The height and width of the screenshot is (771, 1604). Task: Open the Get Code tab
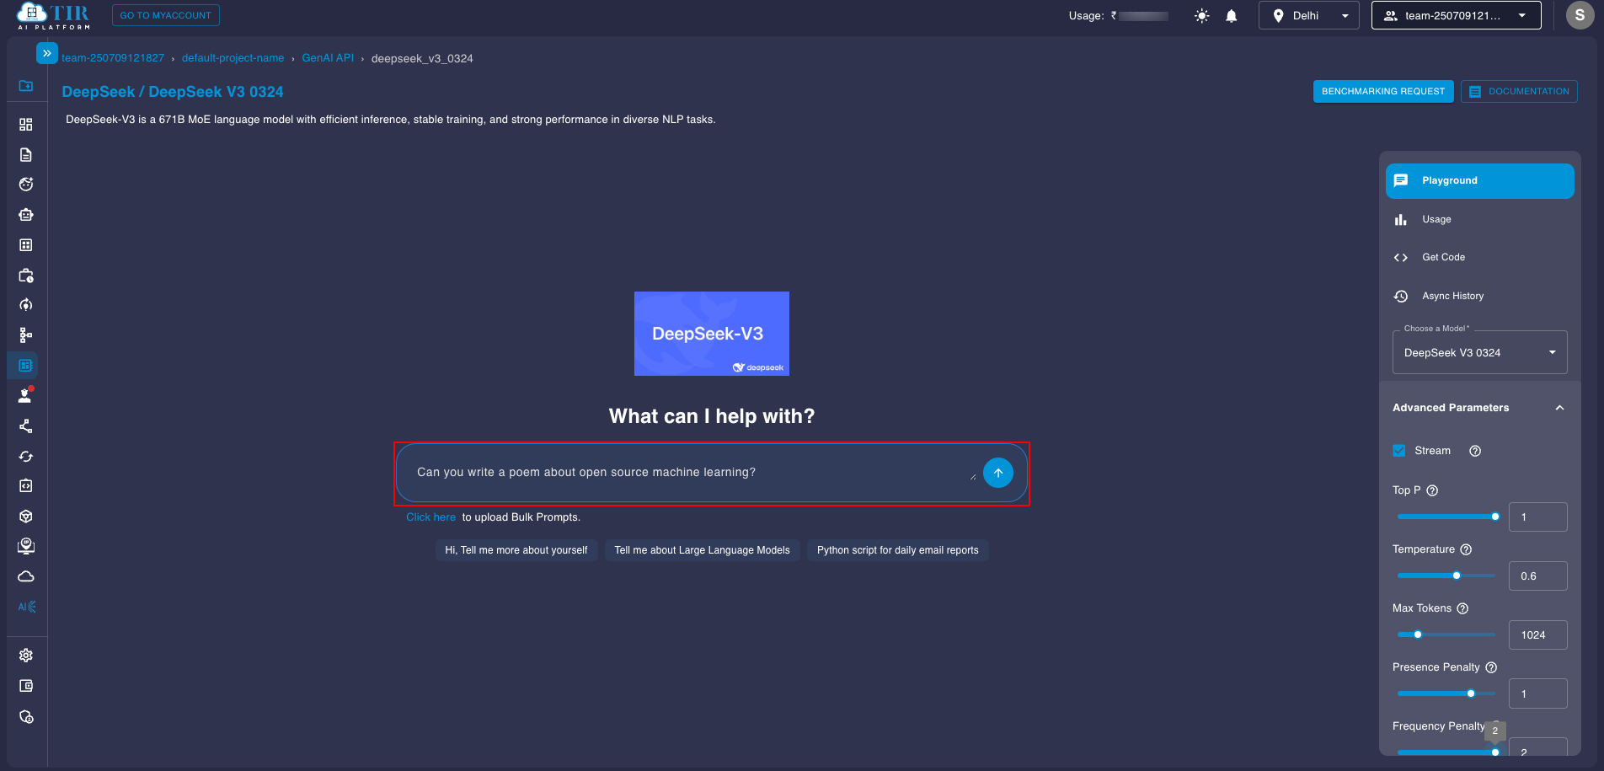point(1443,257)
